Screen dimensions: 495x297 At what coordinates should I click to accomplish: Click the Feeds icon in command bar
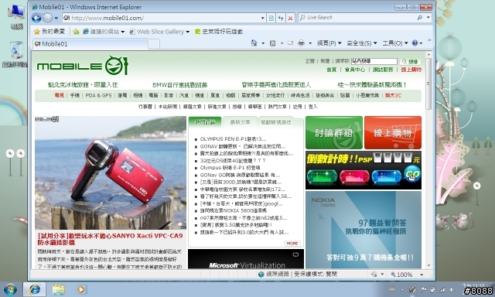click(x=272, y=43)
